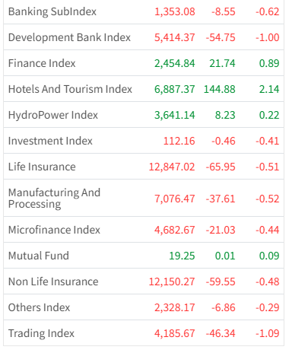Viewport: 292px width, 353px height.
Task: Click the 19.25 Mutual Fund value
Action: [x=182, y=256]
